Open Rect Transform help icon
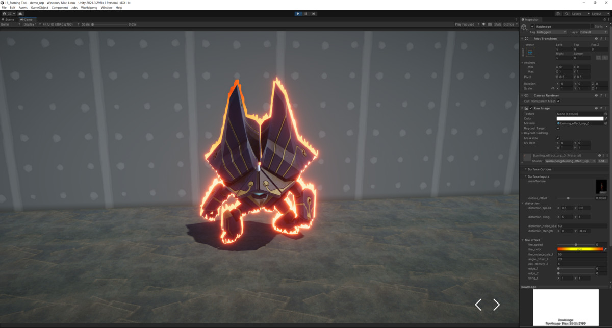The image size is (612, 328). click(x=596, y=38)
